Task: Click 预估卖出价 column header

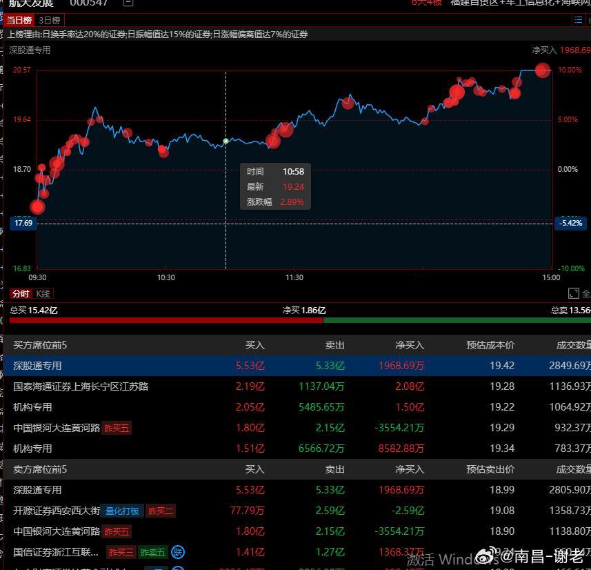Action: [x=490, y=469]
